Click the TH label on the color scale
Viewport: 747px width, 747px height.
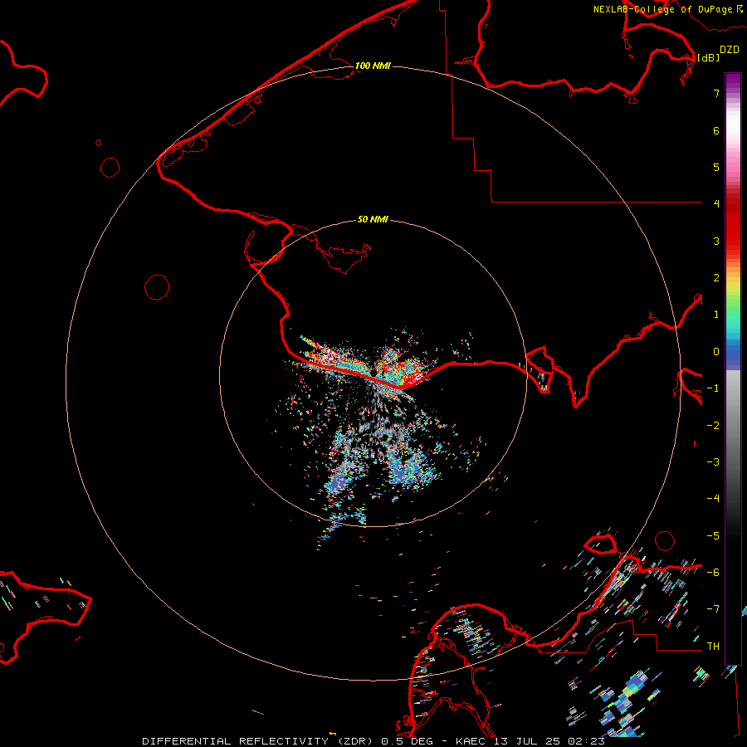pyautogui.click(x=713, y=646)
